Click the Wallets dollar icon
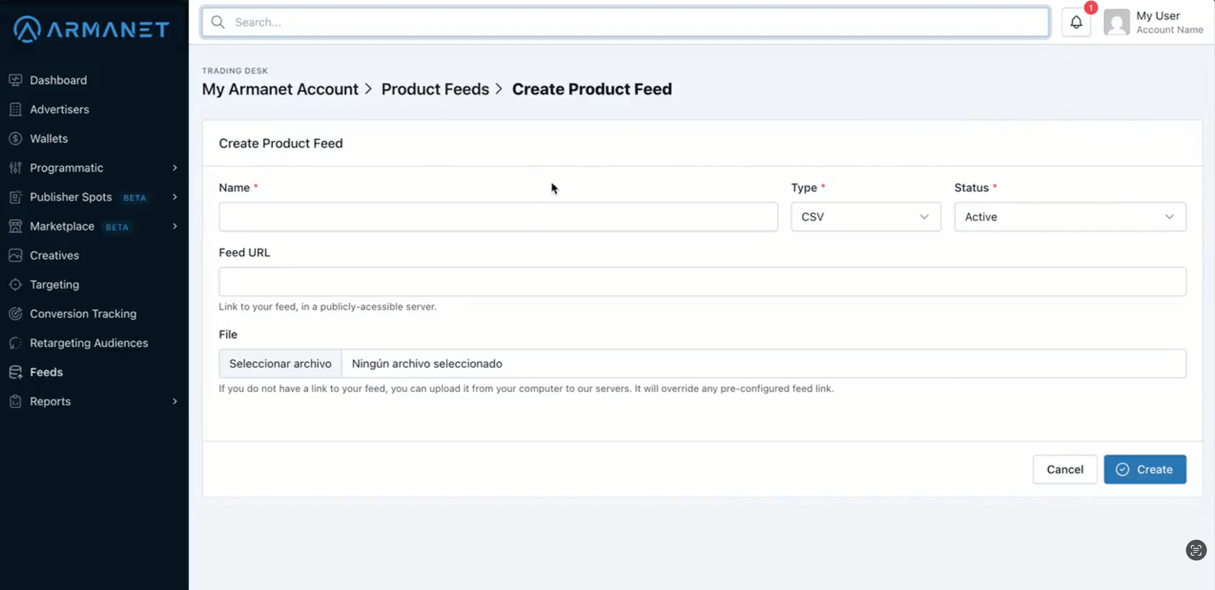Screen dimensions: 1215x590 (15, 139)
